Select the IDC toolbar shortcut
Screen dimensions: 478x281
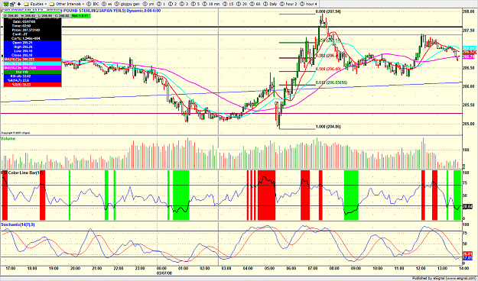[93, 4]
